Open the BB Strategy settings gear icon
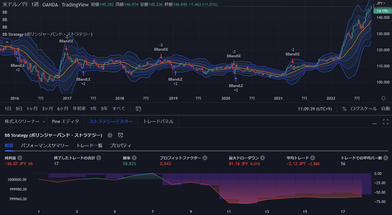Image resolution: width=392 pixels, height=215 pixels. pos(110,135)
